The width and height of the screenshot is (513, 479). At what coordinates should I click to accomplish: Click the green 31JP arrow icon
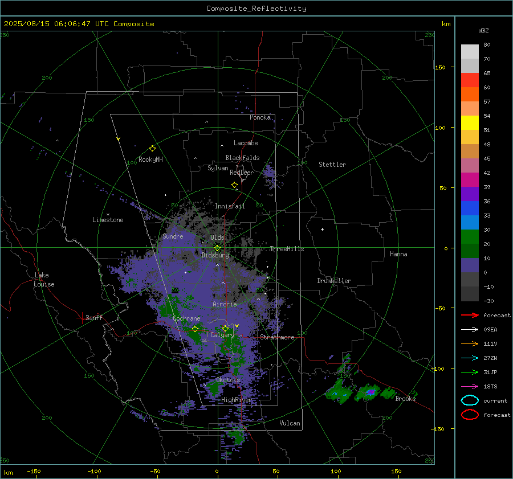pyautogui.click(x=470, y=372)
